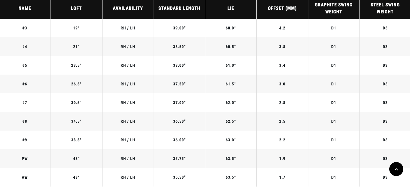Image resolution: width=410 pixels, height=188 pixels.
Task: Click the OFFSET (MM) column header
Action: 282,8
